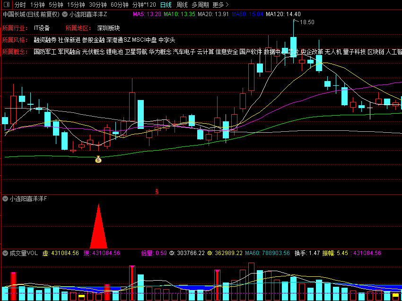Click the 国防军工 concept link
Image resolution: width=402 pixels, height=301 pixels.
(45, 52)
